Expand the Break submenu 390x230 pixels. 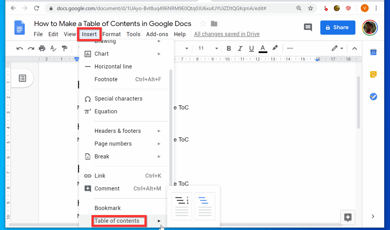[124, 157]
